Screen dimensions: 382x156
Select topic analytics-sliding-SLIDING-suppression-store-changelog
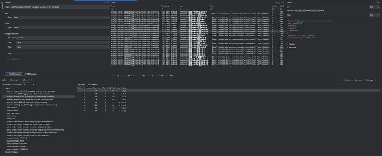pyautogui.click(x=27, y=102)
